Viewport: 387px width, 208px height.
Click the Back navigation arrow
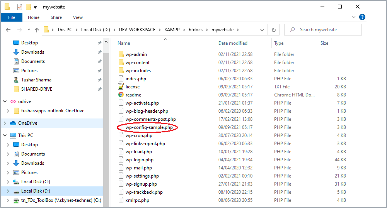click(x=8, y=30)
